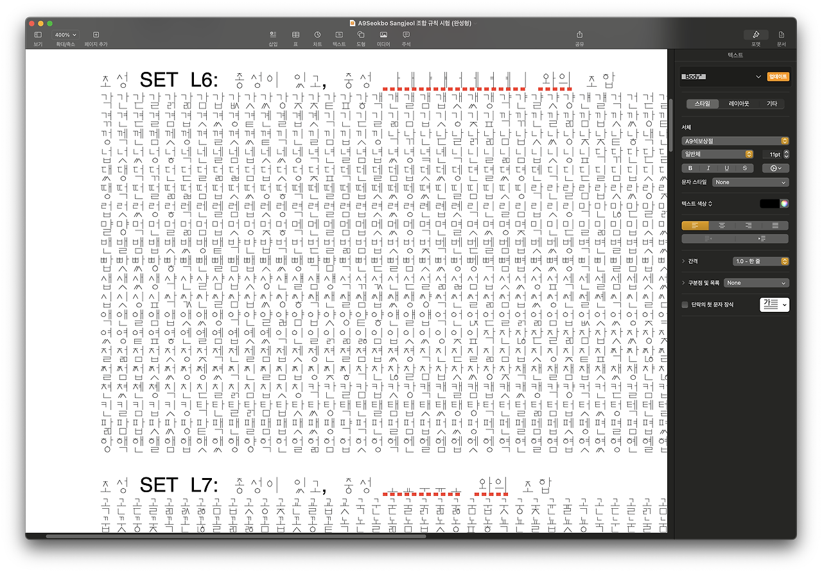The width and height of the screenshot is (822, 573).
Task: Toggle Strikethrough (S) formatting
Action: point(745,168)
